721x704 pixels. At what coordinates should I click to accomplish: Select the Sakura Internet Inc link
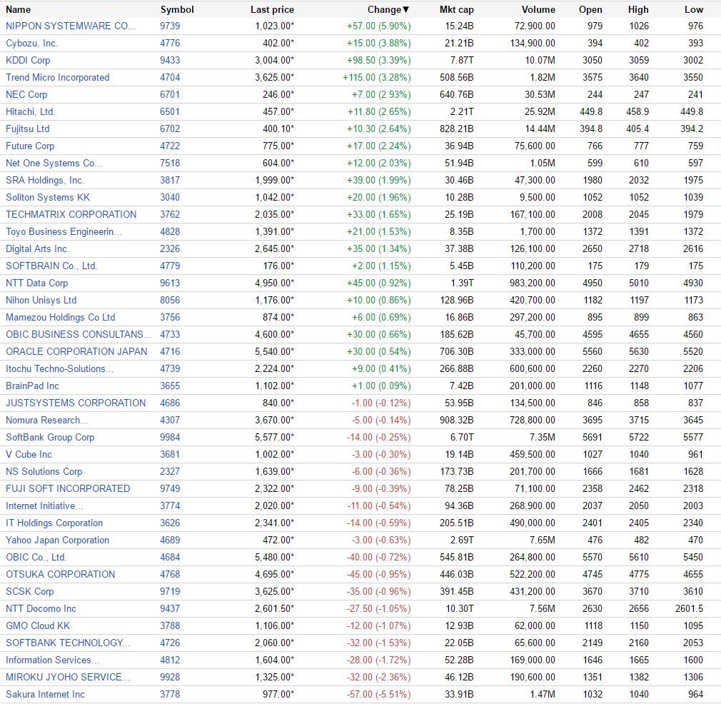45,694
